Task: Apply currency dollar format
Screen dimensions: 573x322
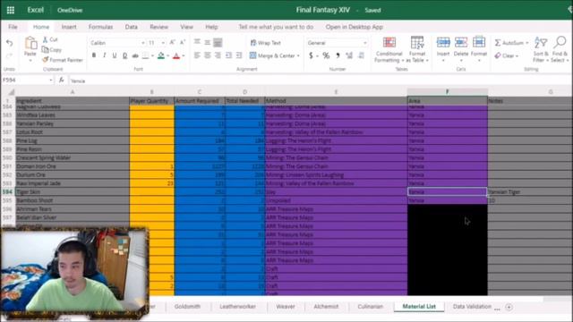Action: click(311, 55)
